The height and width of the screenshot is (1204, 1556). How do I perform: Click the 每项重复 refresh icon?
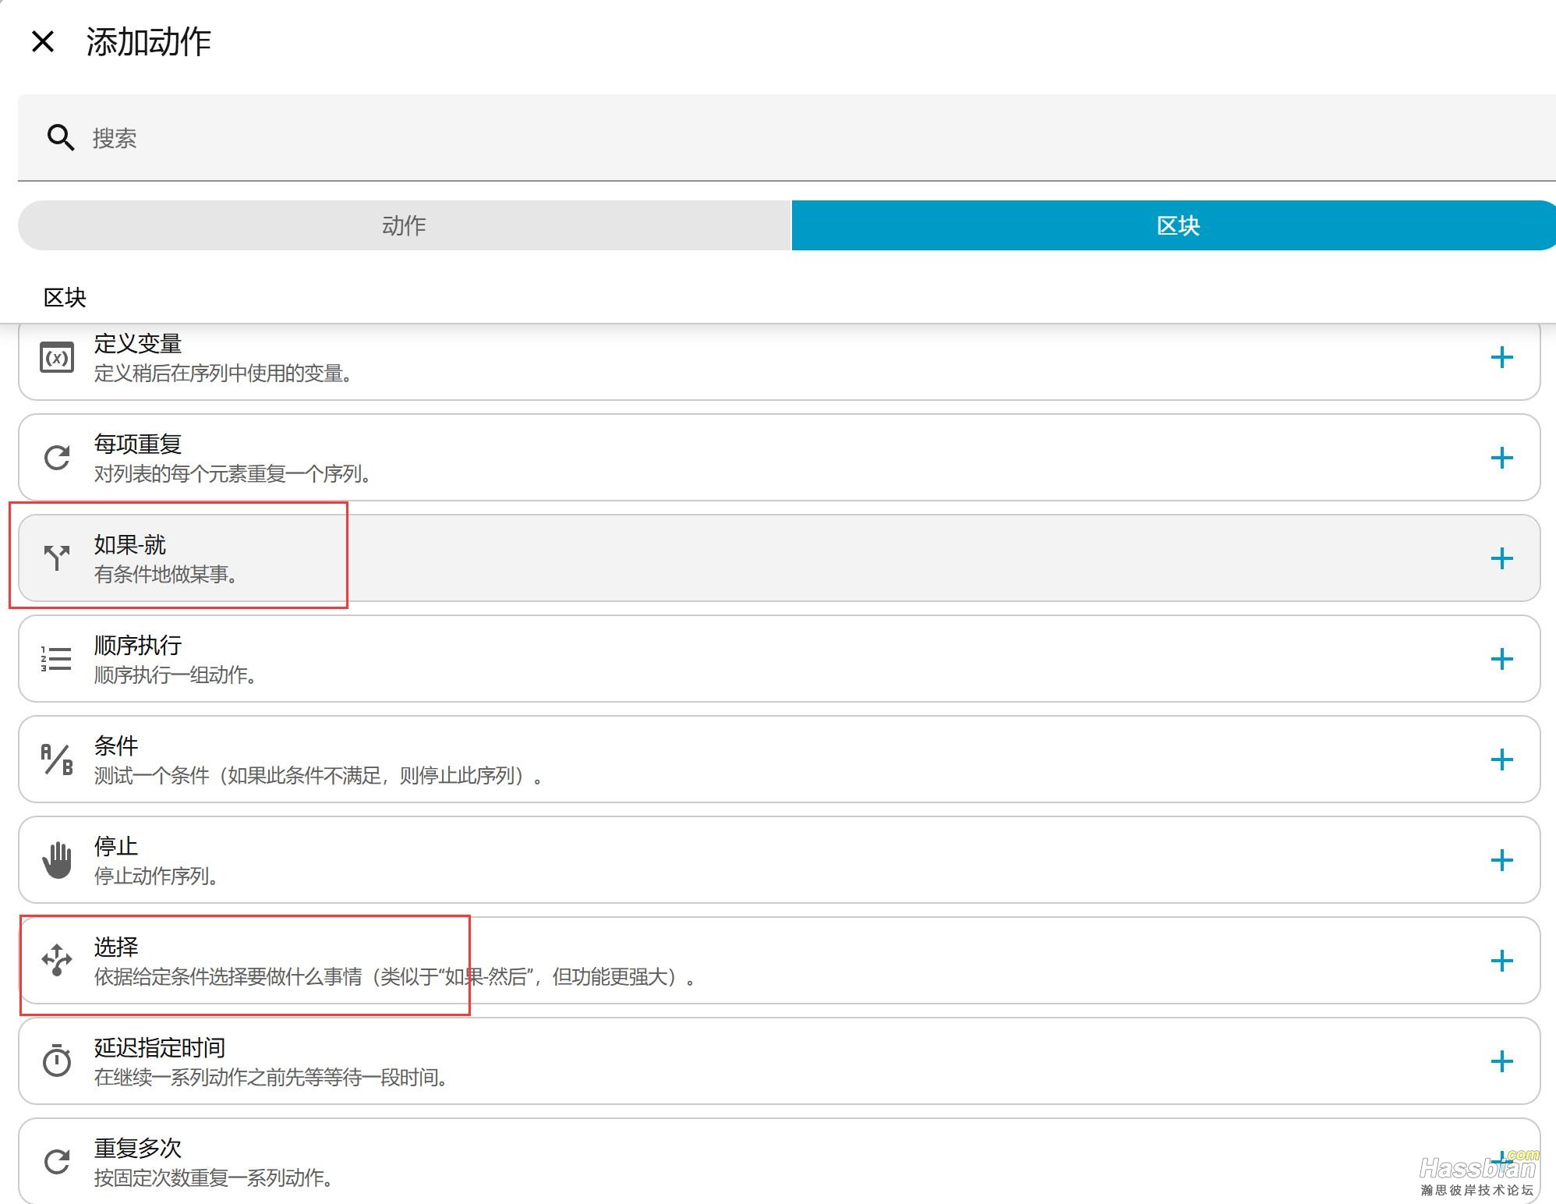pos(57,458)
